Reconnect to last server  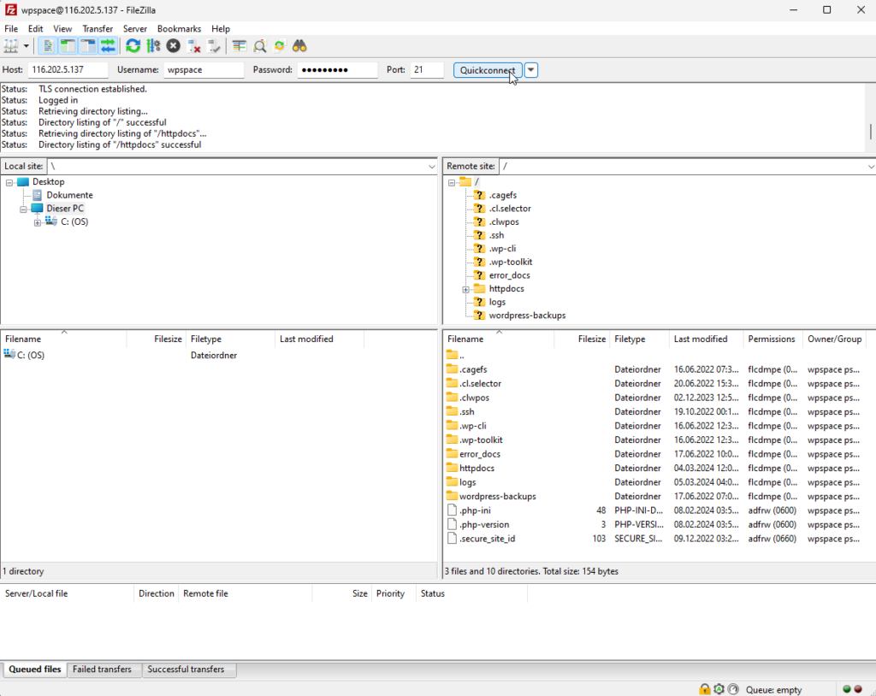pos(214,46)
